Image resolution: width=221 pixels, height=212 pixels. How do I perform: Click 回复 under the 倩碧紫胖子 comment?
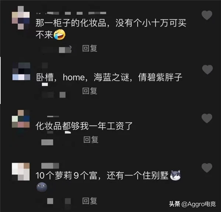click(90, 91)
